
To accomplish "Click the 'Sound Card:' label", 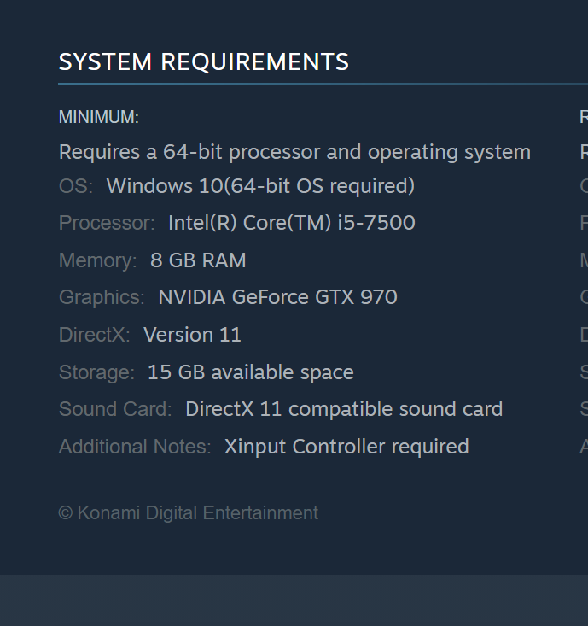I will point(115,409).
